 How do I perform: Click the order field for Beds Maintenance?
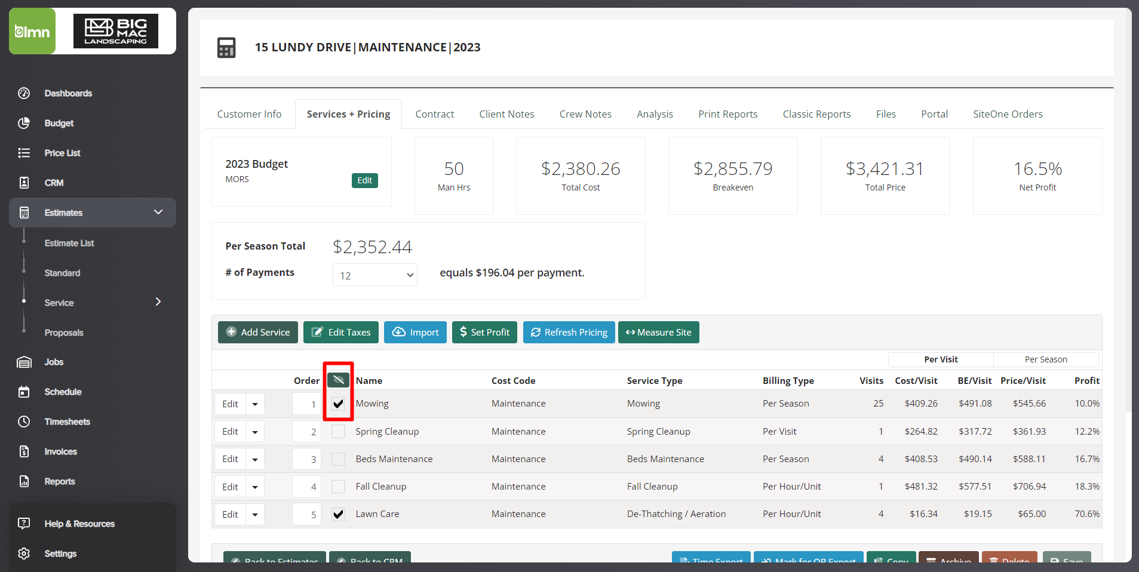point(306,459)
